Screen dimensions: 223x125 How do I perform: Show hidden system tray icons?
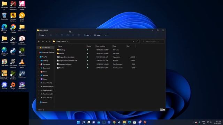pyautogui.click(x=193, y=122)
